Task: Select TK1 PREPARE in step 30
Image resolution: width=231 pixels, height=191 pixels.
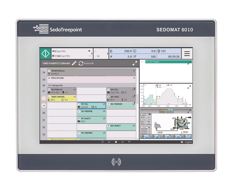Action: (91, 113)
